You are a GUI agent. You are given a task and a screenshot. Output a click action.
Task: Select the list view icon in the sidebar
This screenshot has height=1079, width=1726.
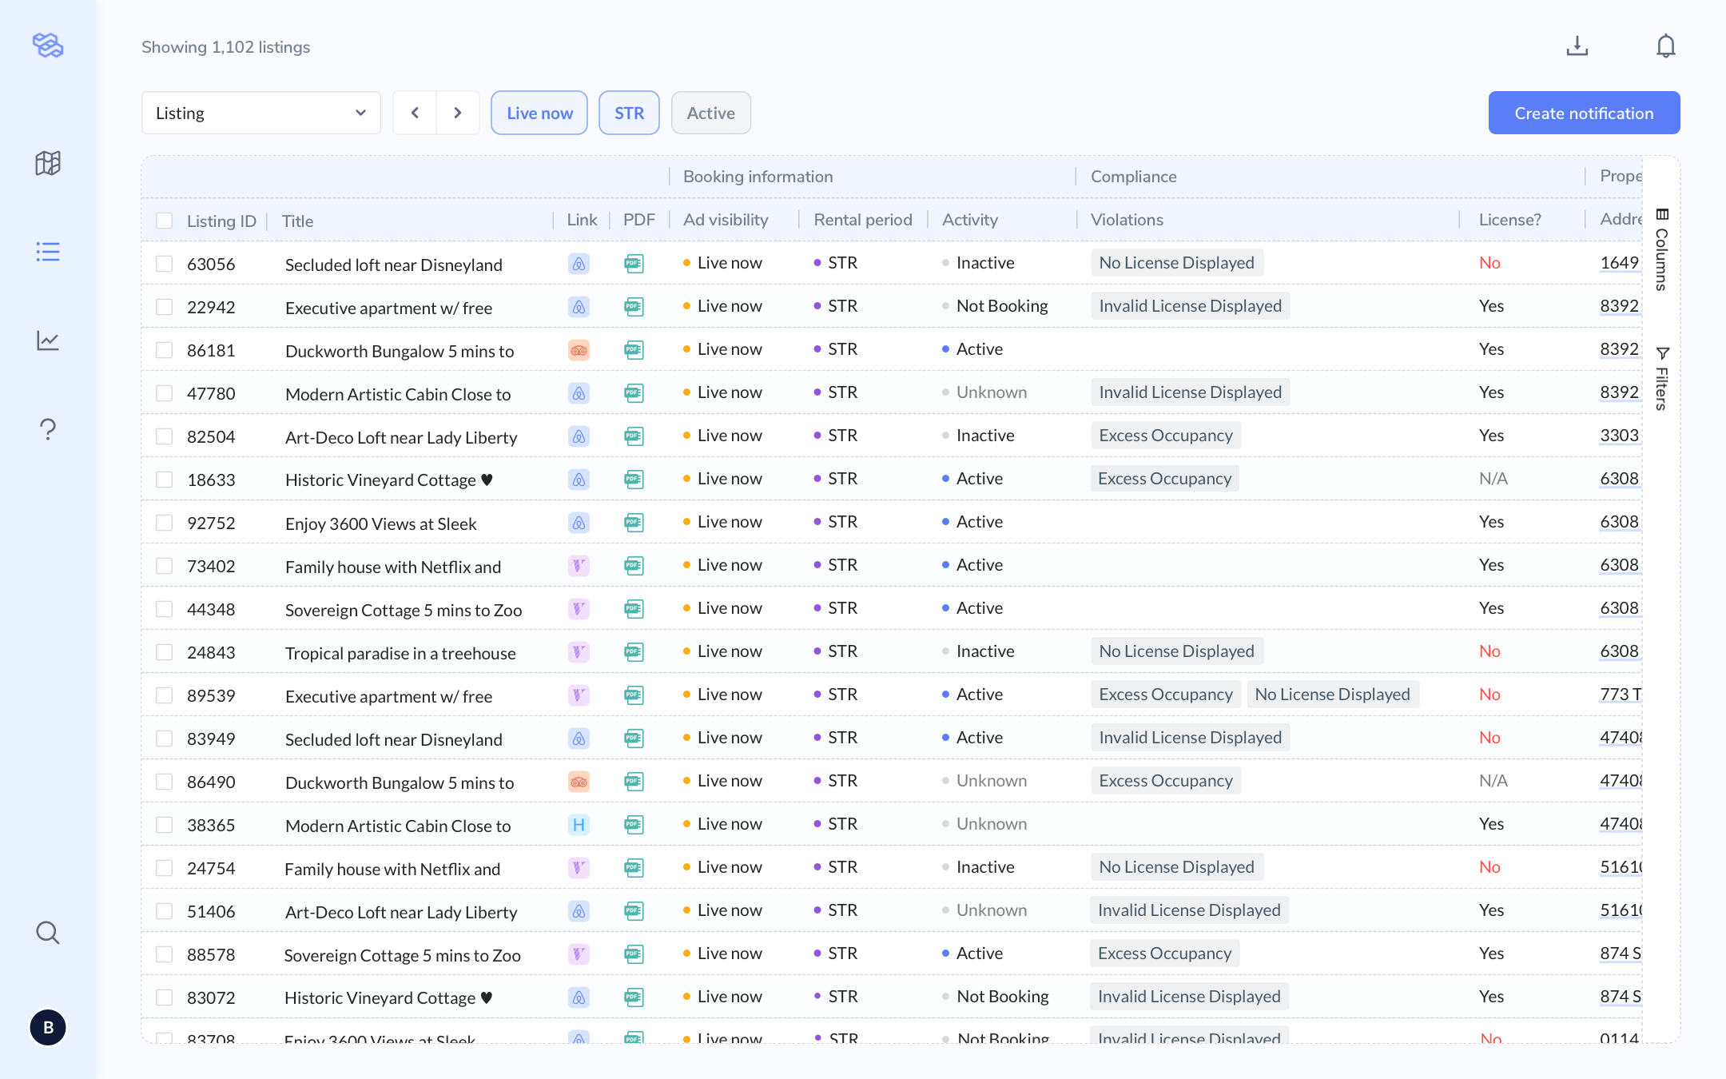[48, 252]
